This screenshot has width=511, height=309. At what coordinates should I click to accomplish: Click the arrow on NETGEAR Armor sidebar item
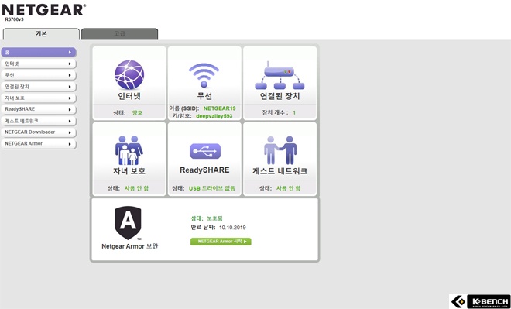pyautogui.click(x=70, y=144)
